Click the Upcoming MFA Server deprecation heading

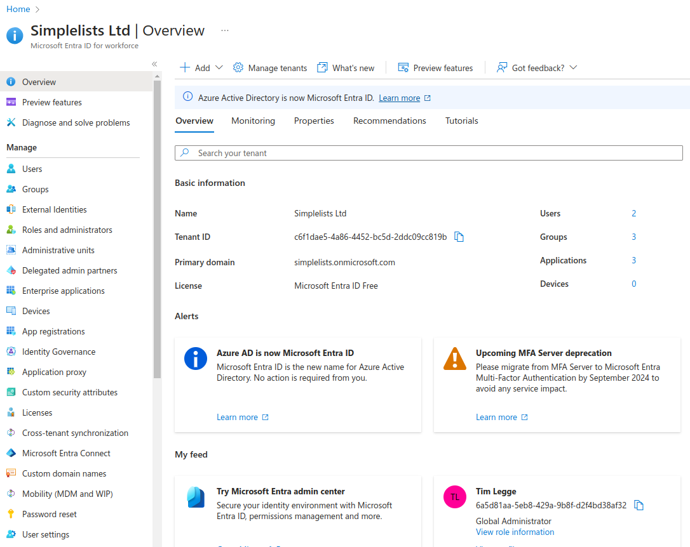(x=543, y=353)
